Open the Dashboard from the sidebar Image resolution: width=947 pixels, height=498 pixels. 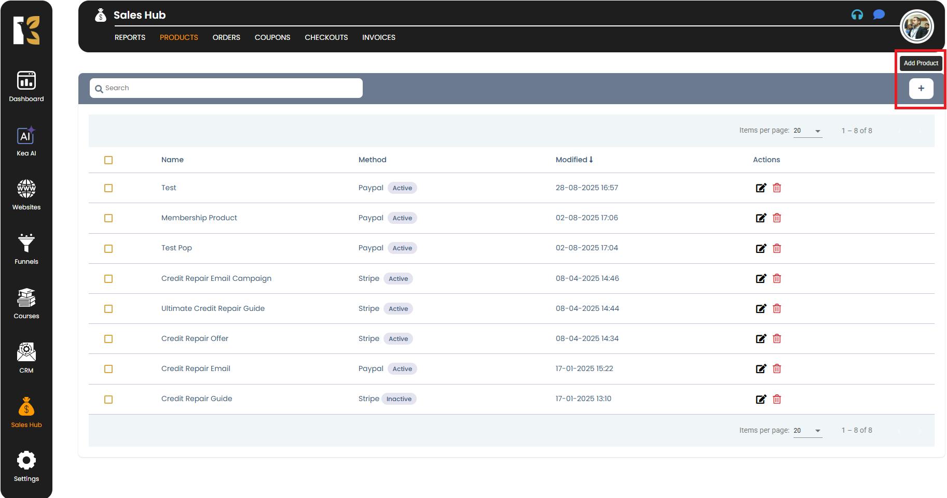click(x=26, y=87)
